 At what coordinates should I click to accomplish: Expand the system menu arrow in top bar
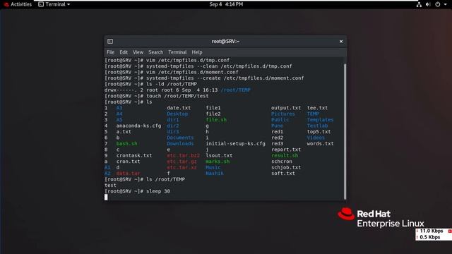pos(445,4)
